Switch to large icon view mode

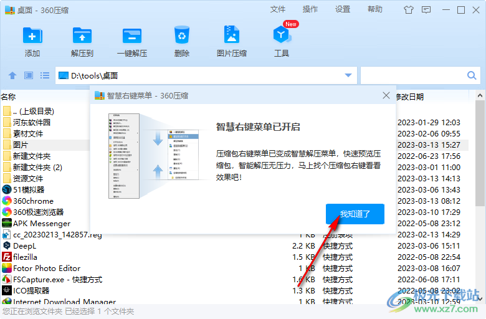(x=29, y=75)
